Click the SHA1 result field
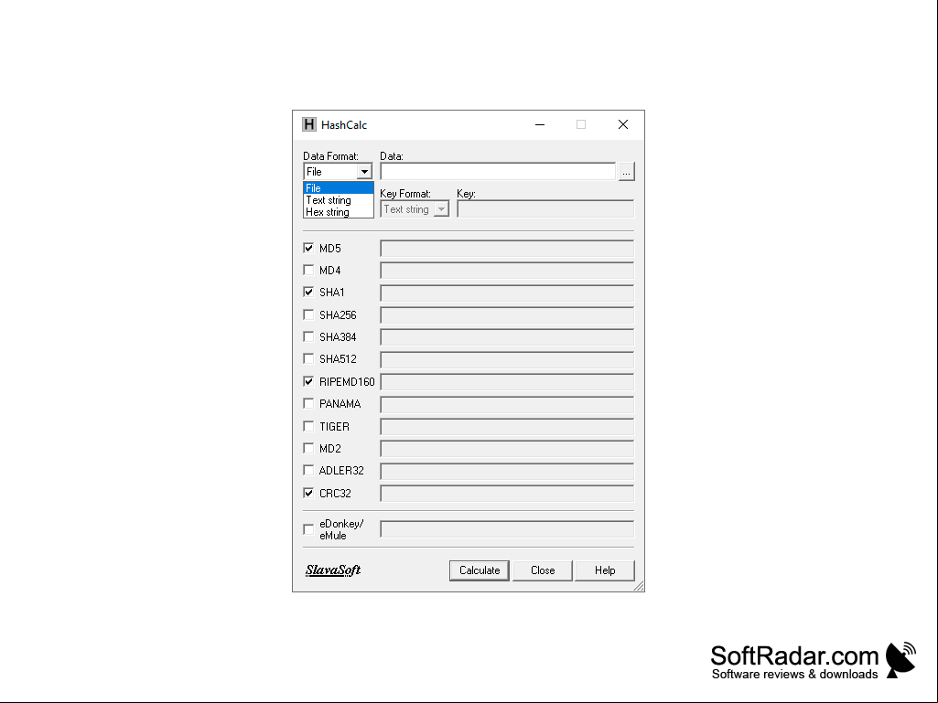This screenshot has height=703, width=938. (507, 293)
